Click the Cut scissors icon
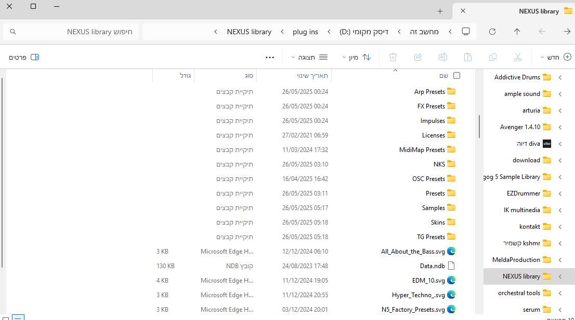This screenshot has height=320, width=575. 517,57
